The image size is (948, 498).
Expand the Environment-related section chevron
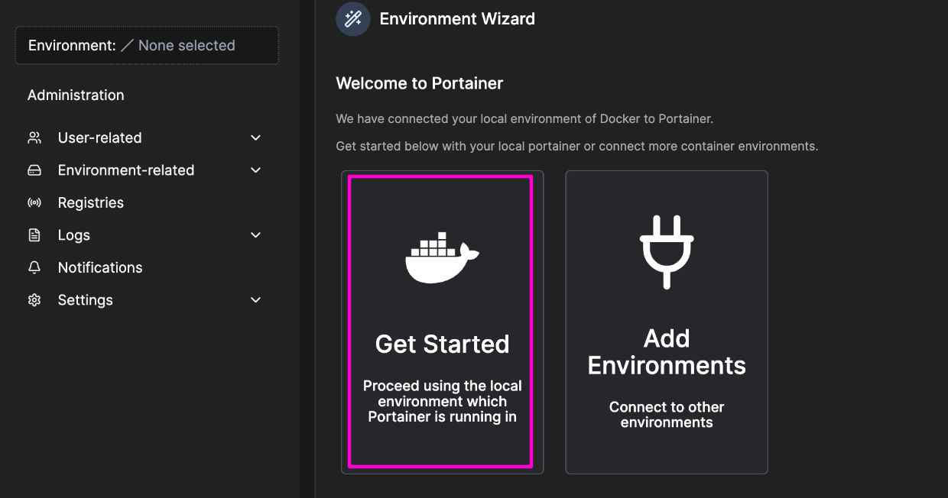click(x=256, y=170)
